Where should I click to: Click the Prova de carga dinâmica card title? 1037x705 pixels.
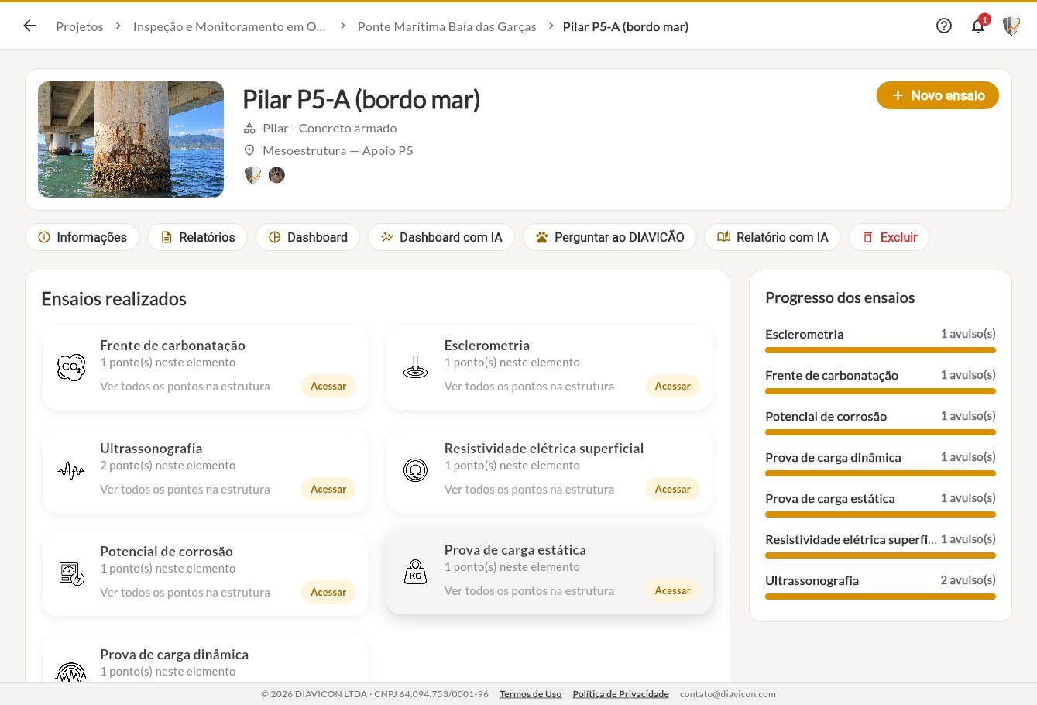[x=174, y=654]
